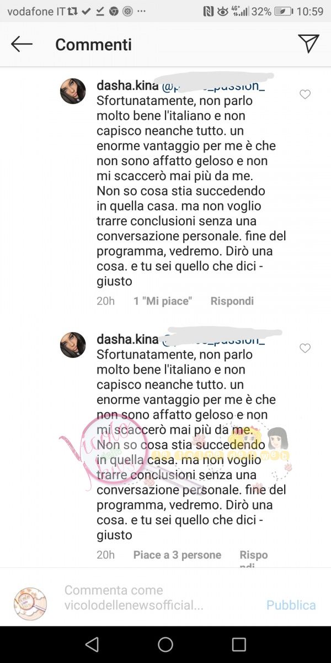View the 1 "Mi piace" likes list
The width and height of the screenshot is (331, 663).
(163, 301)
